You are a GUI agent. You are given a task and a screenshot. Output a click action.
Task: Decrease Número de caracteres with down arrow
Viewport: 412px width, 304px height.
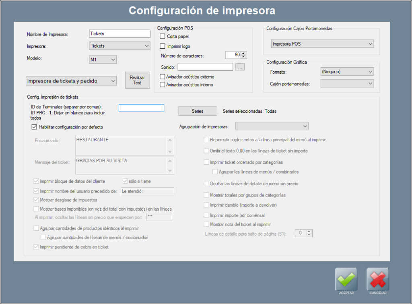tap(243, 56)
